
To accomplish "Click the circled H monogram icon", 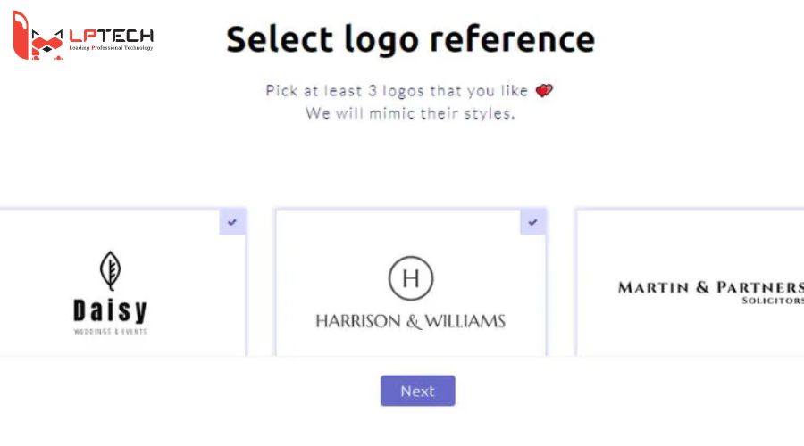I will click(411, 277).
